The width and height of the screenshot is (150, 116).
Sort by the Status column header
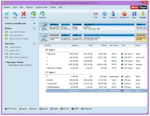pyautogui.click(x=141, y=45)
